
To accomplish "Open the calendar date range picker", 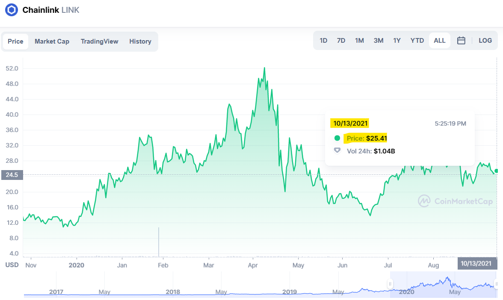I will [461, 40].
